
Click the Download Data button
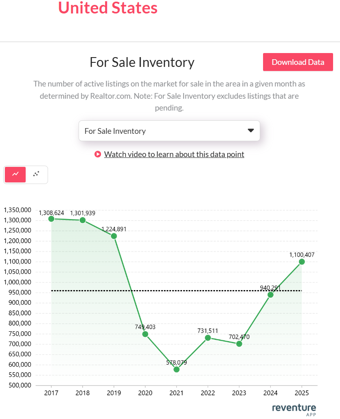[298, 62]
